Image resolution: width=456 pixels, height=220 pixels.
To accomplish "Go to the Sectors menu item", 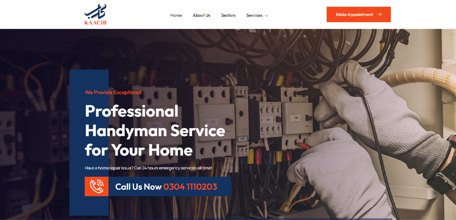I will pos(229,15).
